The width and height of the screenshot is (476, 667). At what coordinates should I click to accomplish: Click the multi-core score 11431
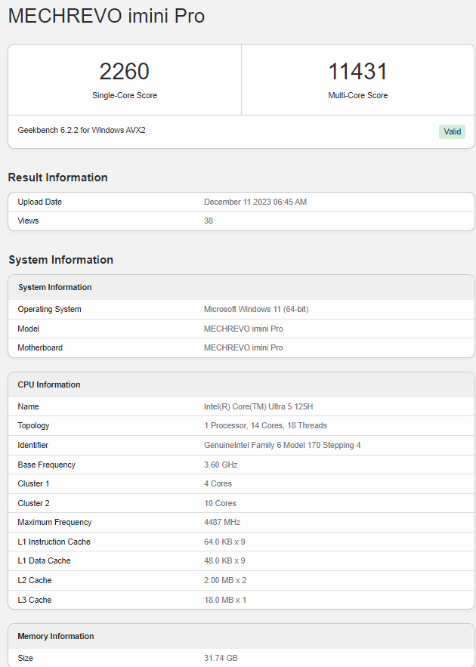point(357,72)
